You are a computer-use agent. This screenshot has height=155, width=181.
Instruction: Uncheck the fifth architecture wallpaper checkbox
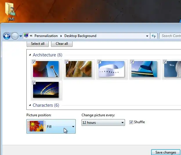click(165, 62)
